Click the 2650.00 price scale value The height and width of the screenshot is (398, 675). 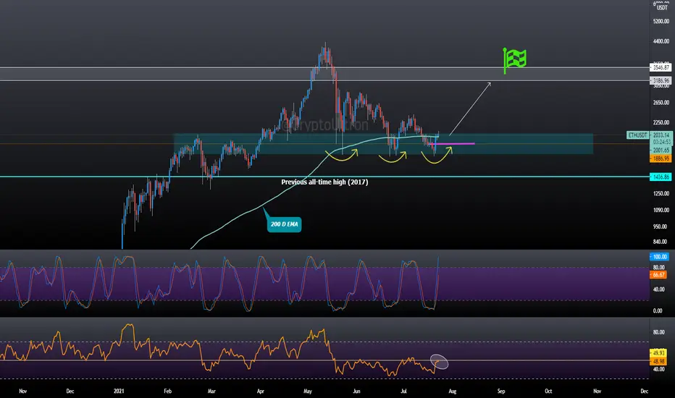pos(661,103)
